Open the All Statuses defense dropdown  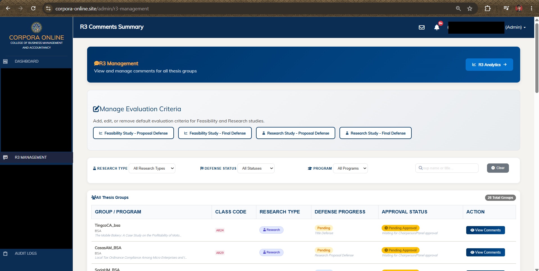[x=256, y=168]
